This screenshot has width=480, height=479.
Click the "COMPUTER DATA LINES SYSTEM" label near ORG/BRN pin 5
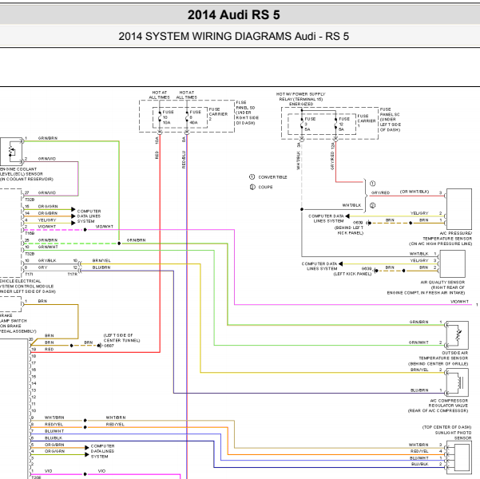[102, 451]
